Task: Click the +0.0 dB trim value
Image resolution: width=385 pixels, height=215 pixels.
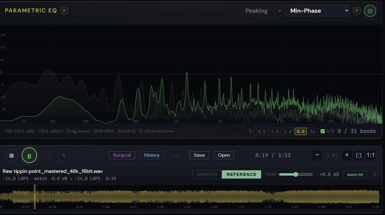Action: click(x=329, y=174)
